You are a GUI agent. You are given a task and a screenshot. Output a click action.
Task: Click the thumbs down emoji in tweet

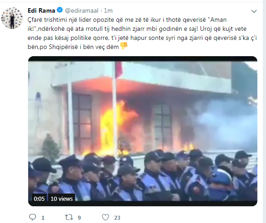(124, 46)
